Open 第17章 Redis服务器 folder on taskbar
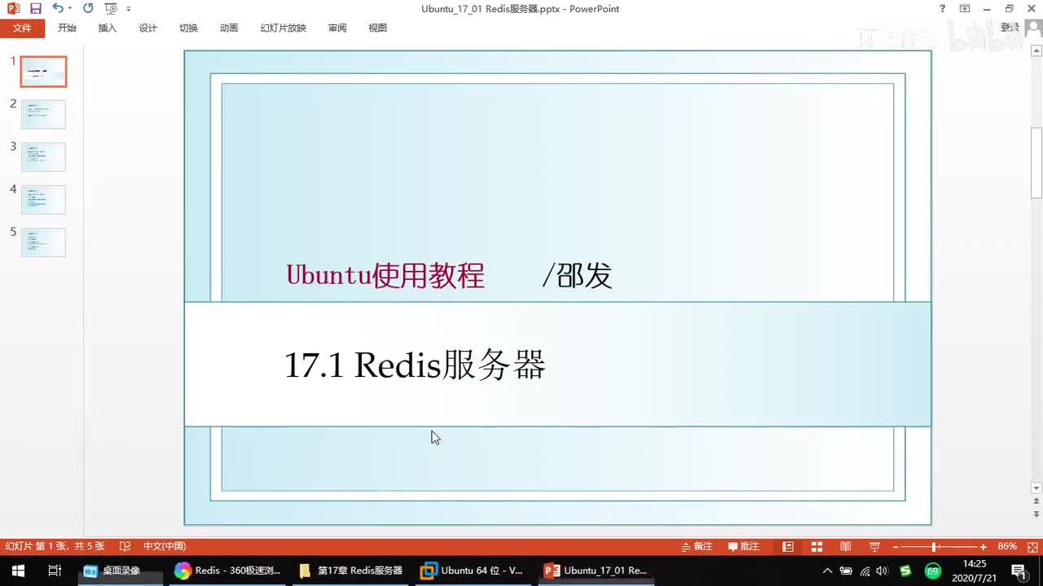Screen dimensions: 1043x586 pos(351,571)
